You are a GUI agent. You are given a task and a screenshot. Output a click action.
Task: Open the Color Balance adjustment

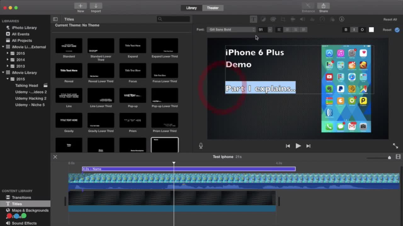tap(263, 19)
